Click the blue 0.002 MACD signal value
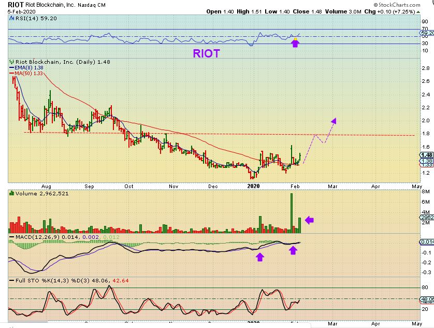The image size is (434, 328). 91,237
